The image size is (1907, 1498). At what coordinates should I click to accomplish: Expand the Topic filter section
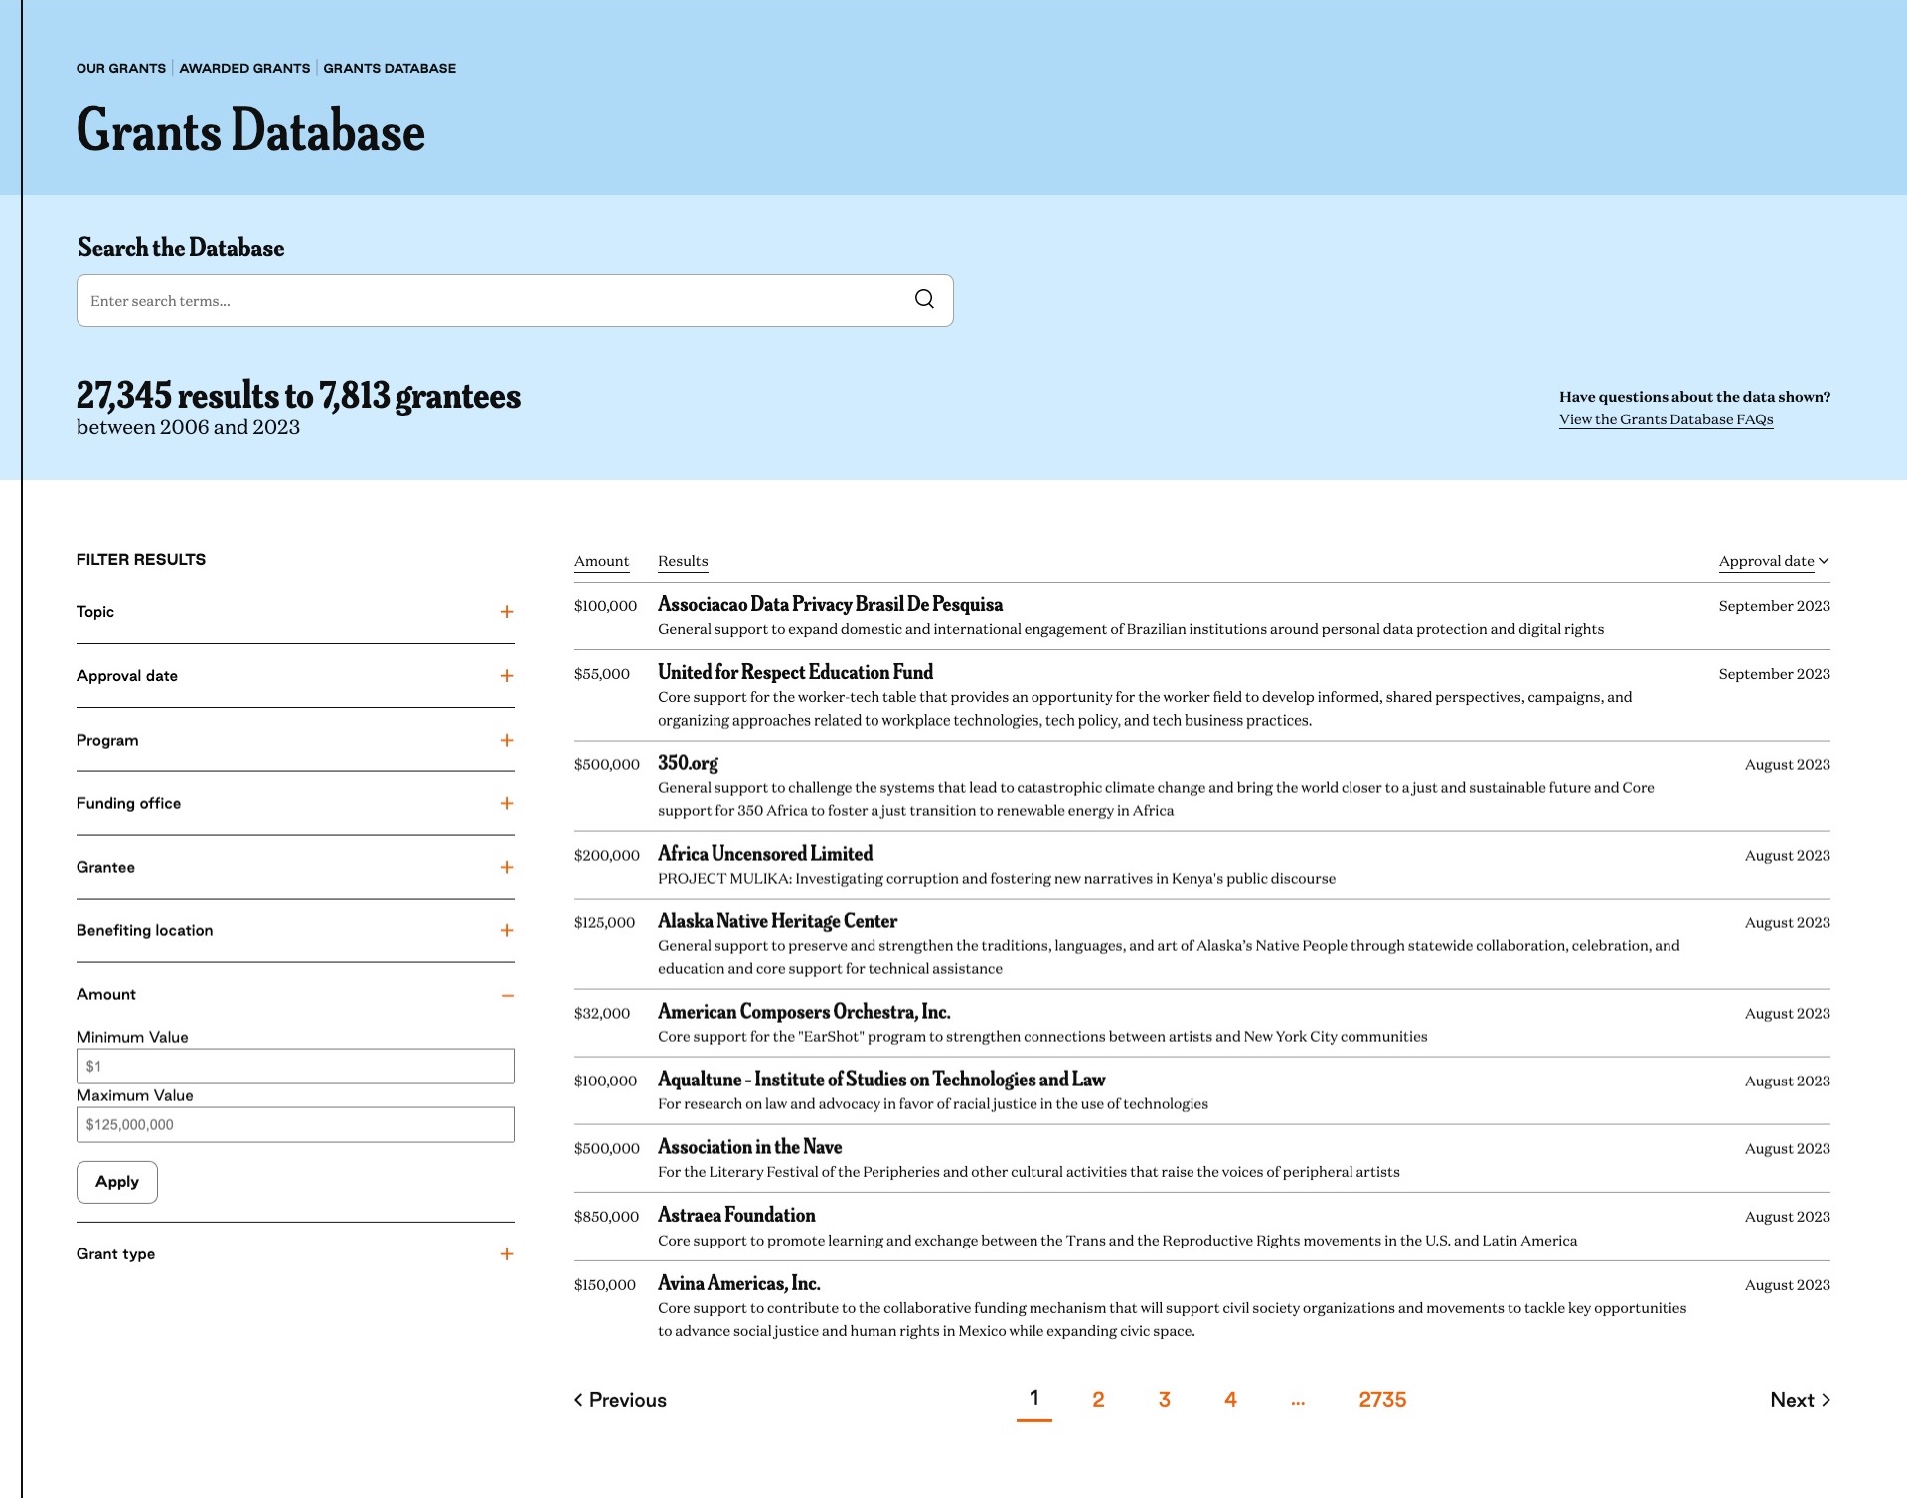[506, 612]
